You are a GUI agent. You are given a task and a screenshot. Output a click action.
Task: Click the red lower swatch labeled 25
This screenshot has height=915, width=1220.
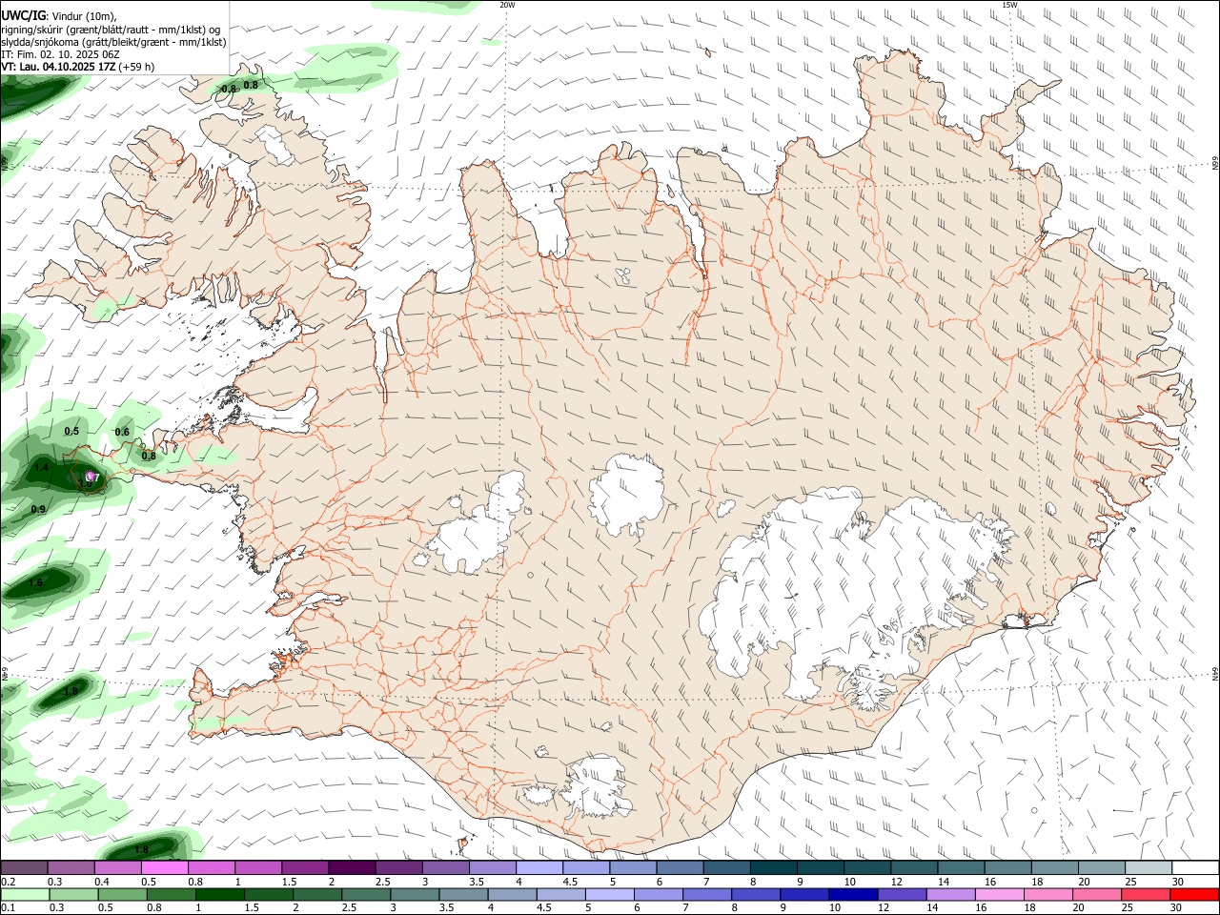[x=1145, y=894]
